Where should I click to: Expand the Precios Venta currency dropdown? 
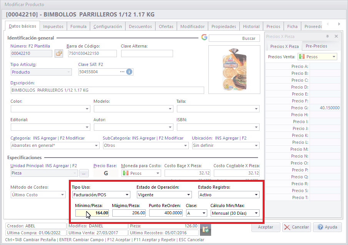point(334,57)
